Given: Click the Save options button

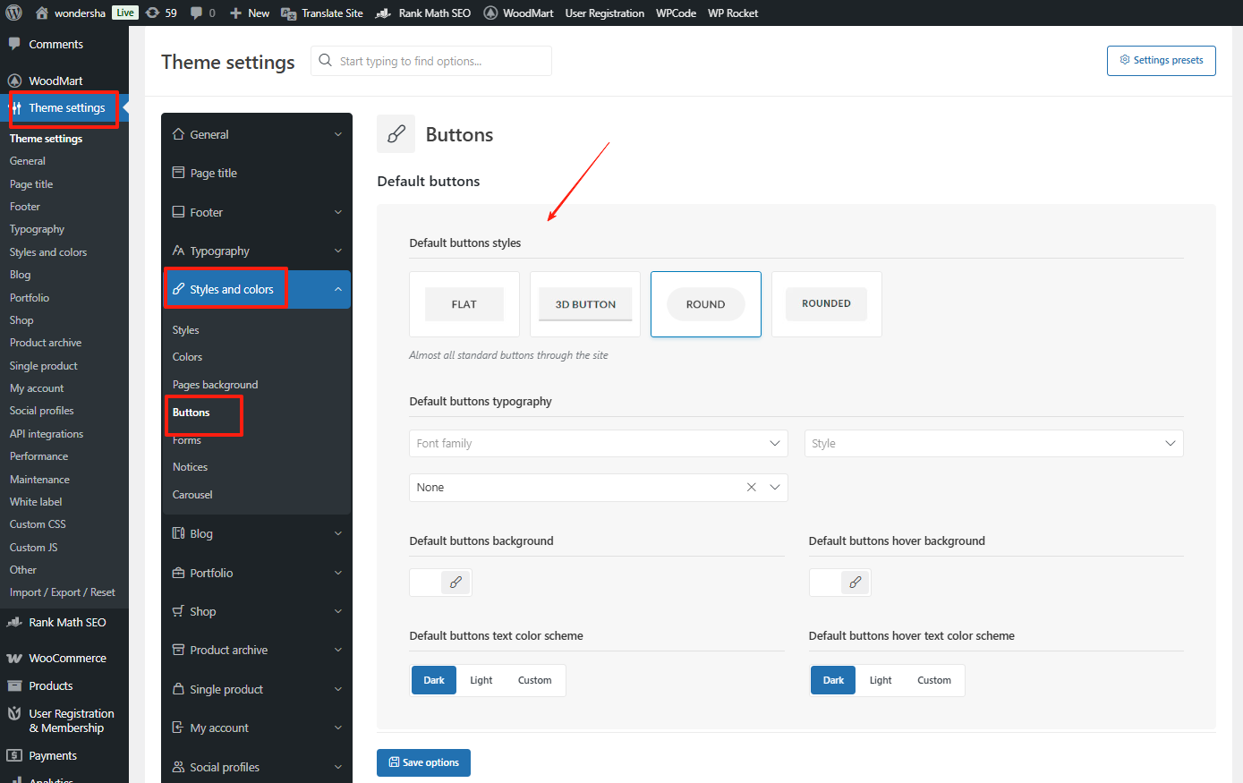Looking at the screenshot, I should click(x=423, y=762).
